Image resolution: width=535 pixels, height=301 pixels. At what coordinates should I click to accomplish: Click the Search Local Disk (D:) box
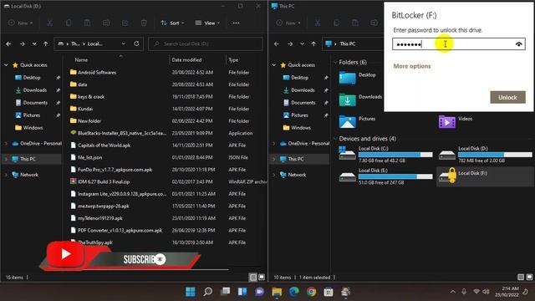tap(206, 43)
